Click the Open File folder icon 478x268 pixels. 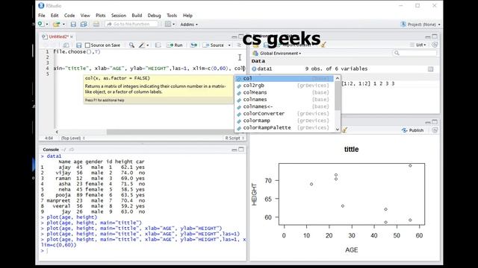pos(56,24)
